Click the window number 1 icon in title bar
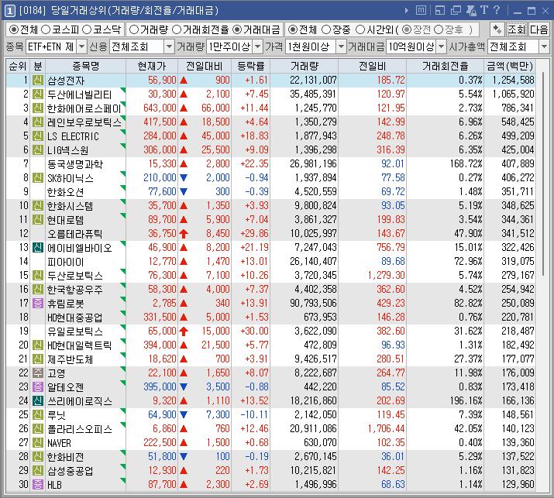The image size is (554, 498). coord(9,11)
